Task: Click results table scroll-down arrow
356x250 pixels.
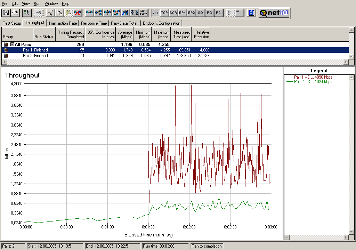Action: point(351,57)
